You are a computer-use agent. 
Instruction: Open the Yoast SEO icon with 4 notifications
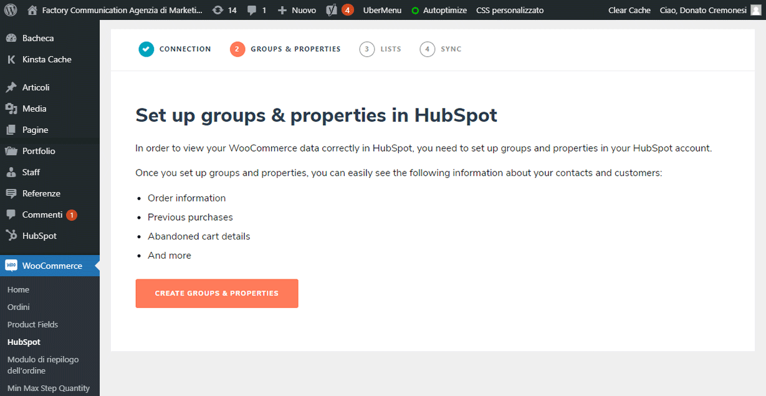click(340, 10)
